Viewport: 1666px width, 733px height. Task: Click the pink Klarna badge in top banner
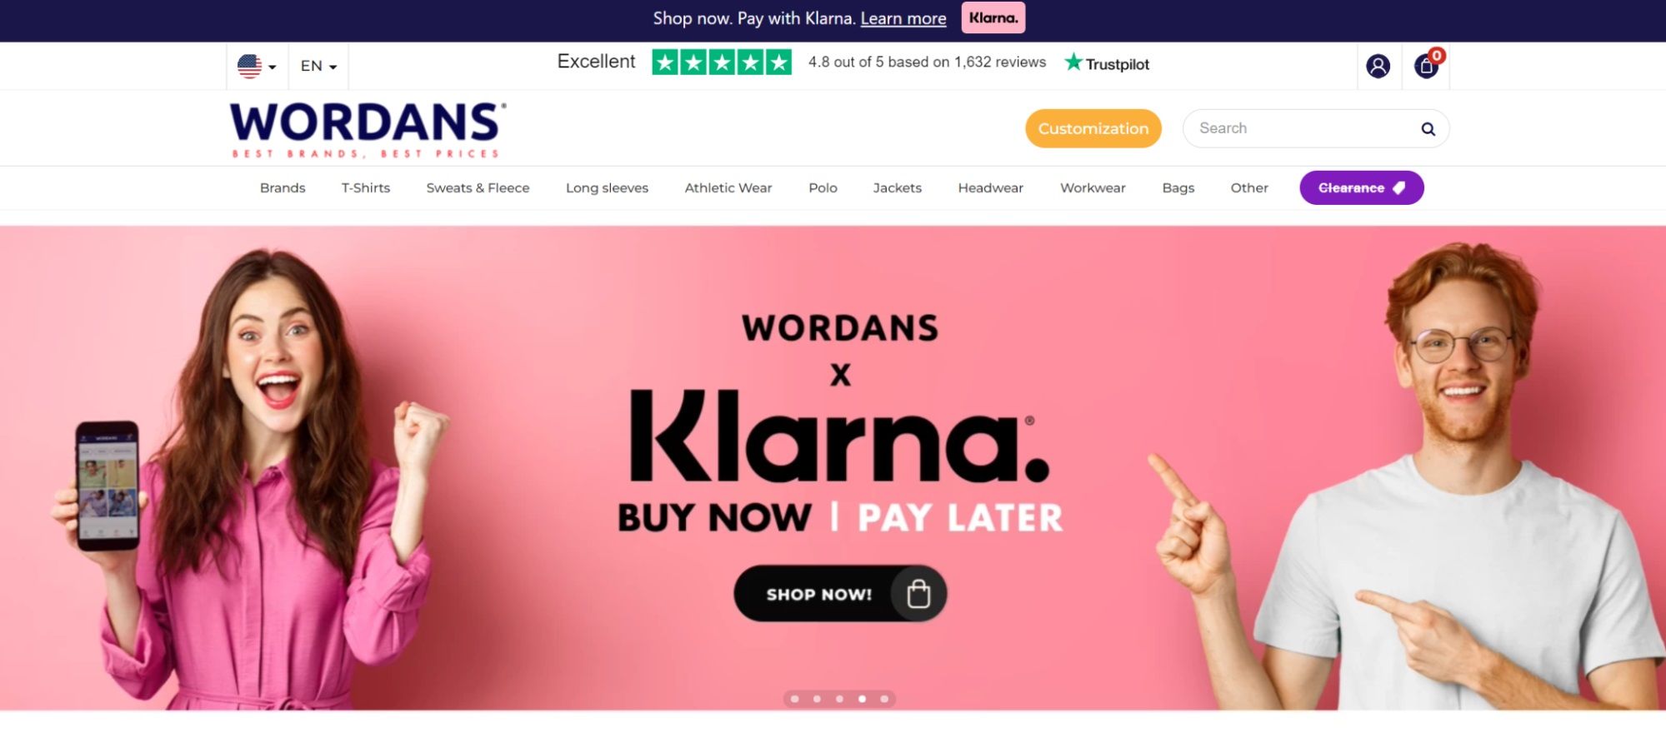click(x=993, y=17)
